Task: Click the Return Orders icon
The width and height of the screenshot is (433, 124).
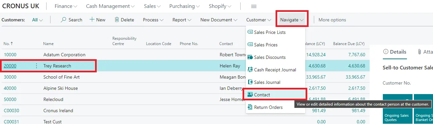Action: coord(250,107)
